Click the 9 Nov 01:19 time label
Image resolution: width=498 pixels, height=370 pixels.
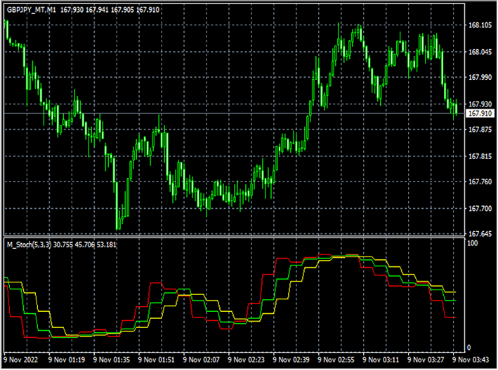[x=67, y=360]
